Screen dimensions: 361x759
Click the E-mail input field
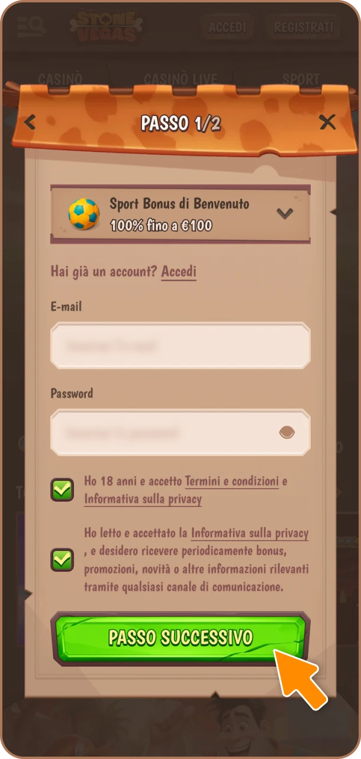pyautogui.click(x=180, y=345)
